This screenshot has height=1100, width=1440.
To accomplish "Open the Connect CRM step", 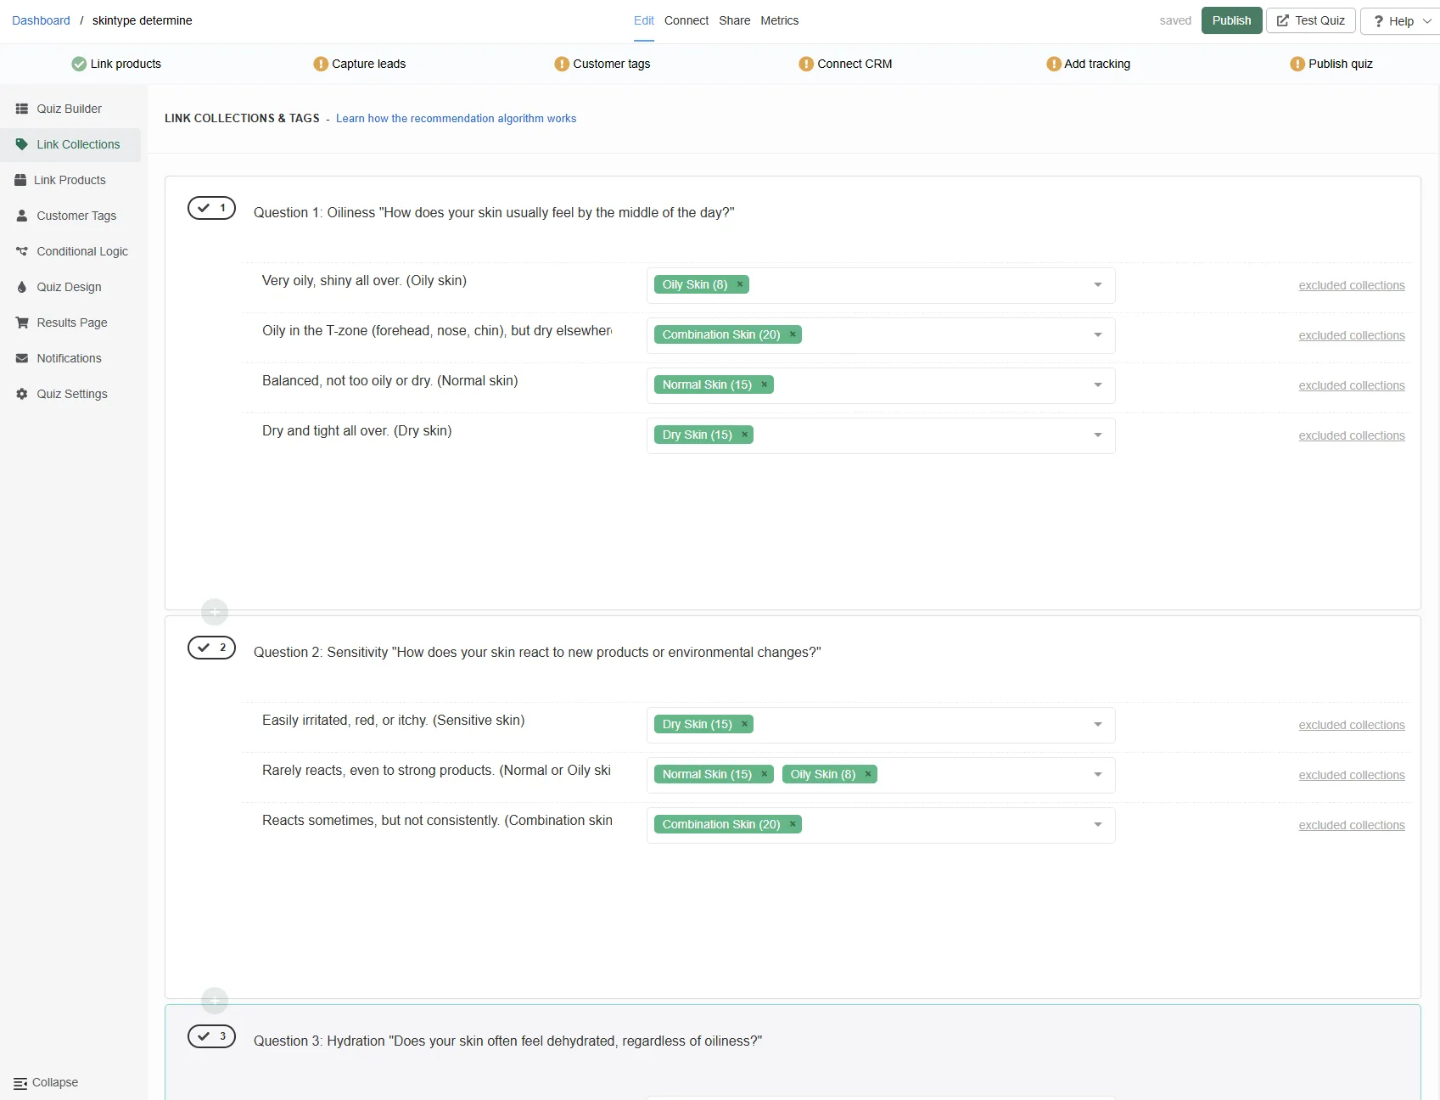I will click(x=845, y=64).
